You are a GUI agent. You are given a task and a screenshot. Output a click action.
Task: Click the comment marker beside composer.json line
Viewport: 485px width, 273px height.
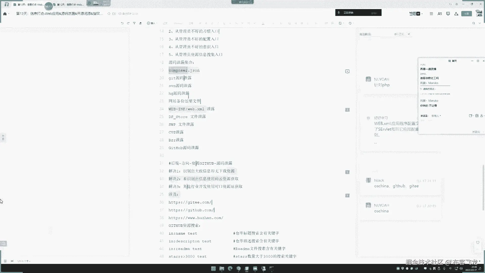[347, 72]
